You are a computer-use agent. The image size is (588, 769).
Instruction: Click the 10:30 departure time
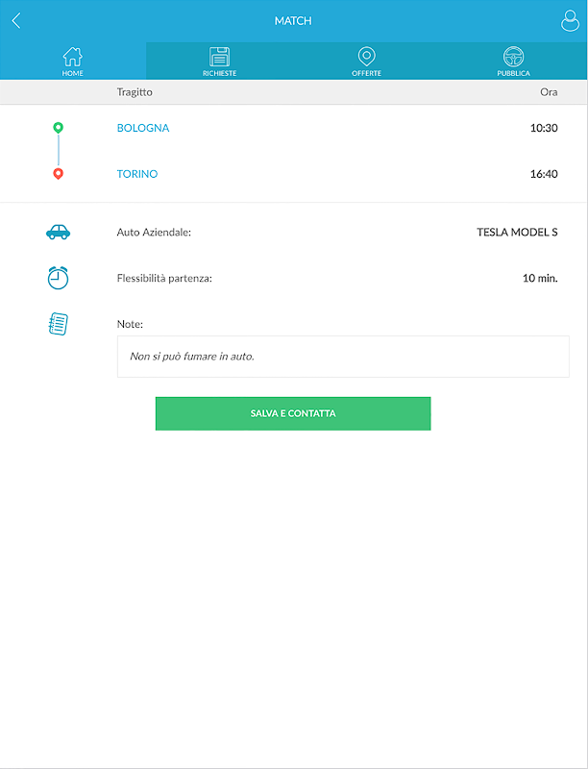click(x=544, y=128)
